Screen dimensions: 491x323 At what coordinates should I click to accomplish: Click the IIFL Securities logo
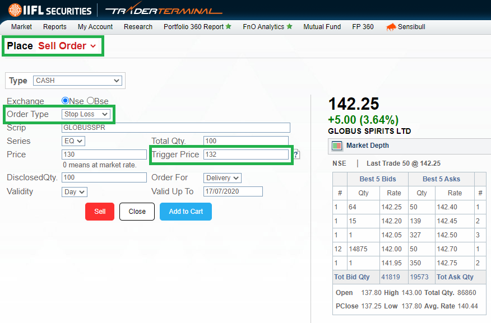coord(50,11)
